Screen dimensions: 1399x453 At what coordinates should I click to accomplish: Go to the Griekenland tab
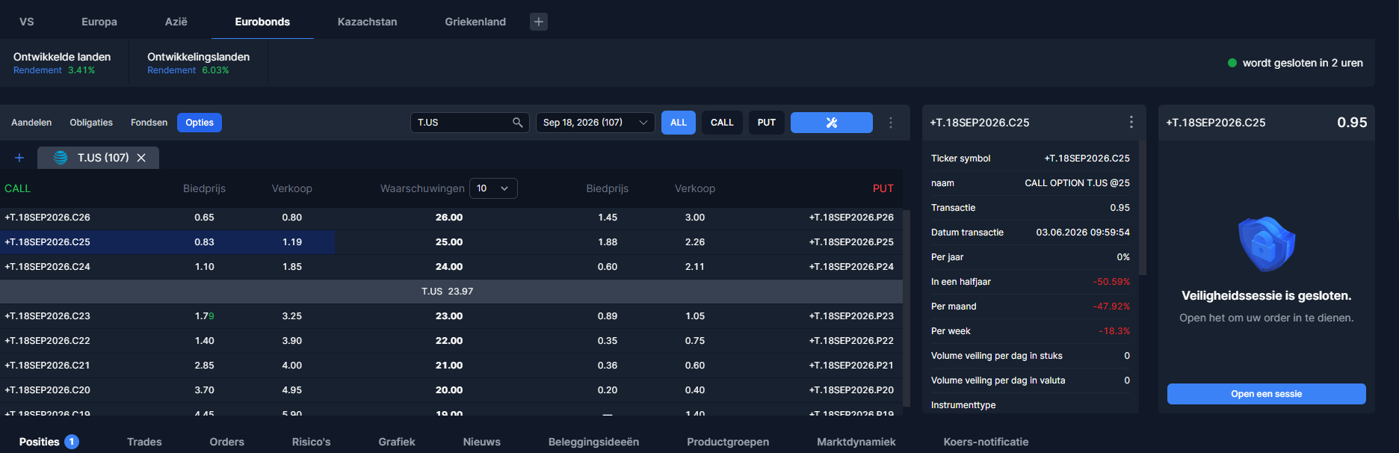click(x=475, y=22)
